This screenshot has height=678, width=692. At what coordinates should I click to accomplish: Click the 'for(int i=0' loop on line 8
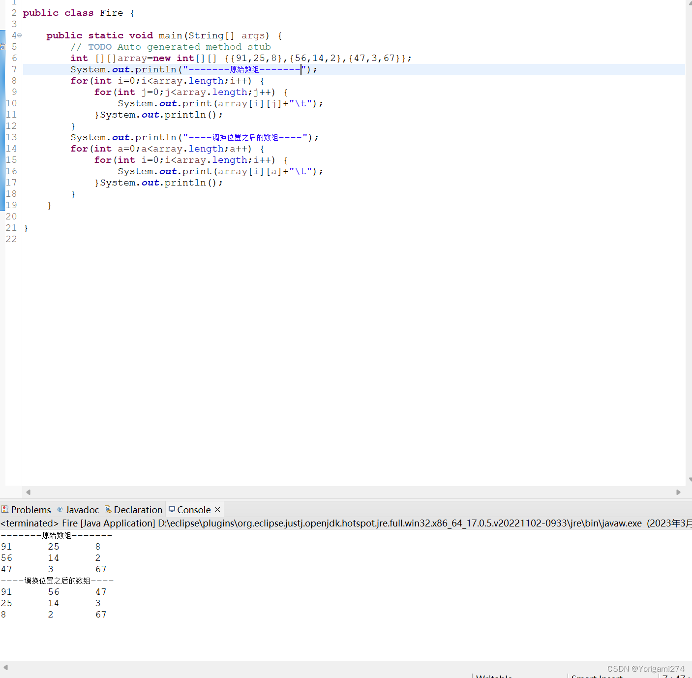point(167,81)
